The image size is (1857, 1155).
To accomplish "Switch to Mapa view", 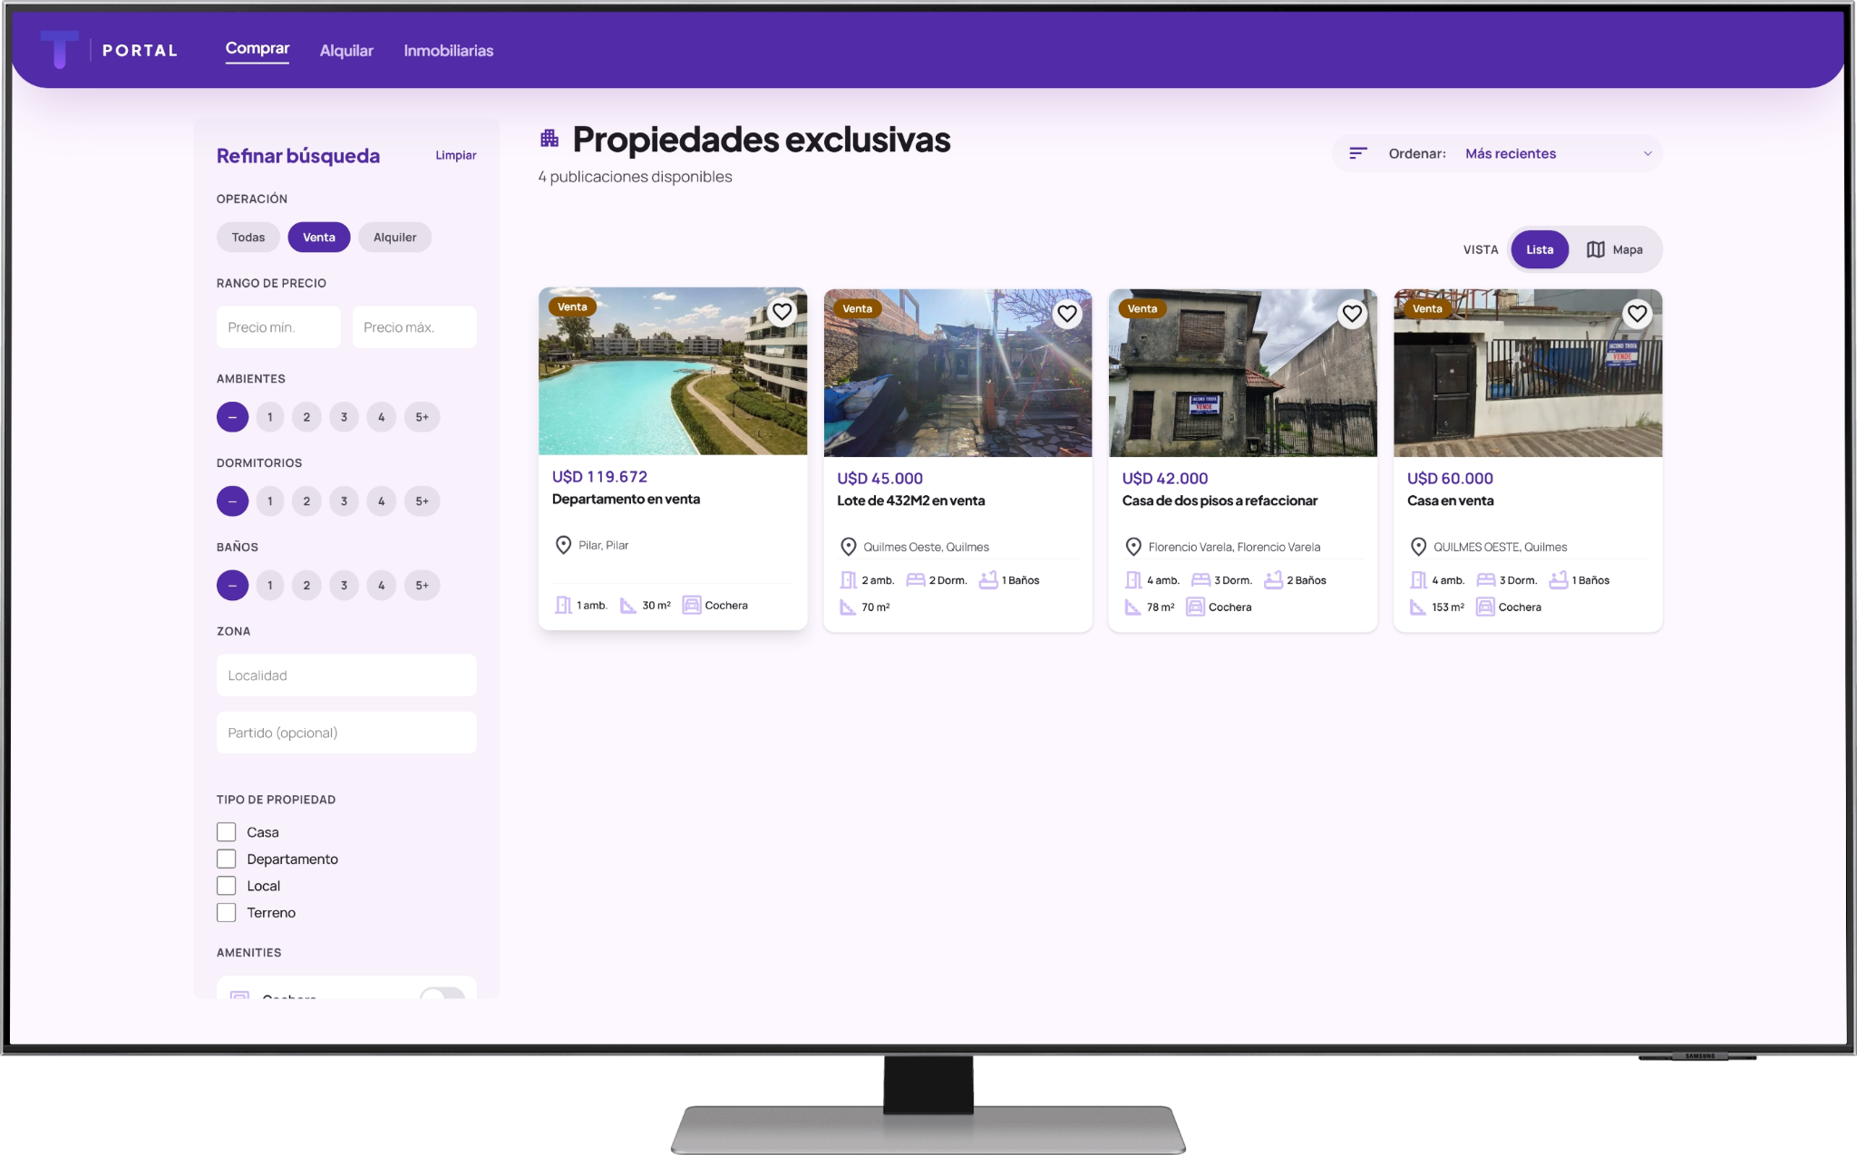I will coord(1615,249).
